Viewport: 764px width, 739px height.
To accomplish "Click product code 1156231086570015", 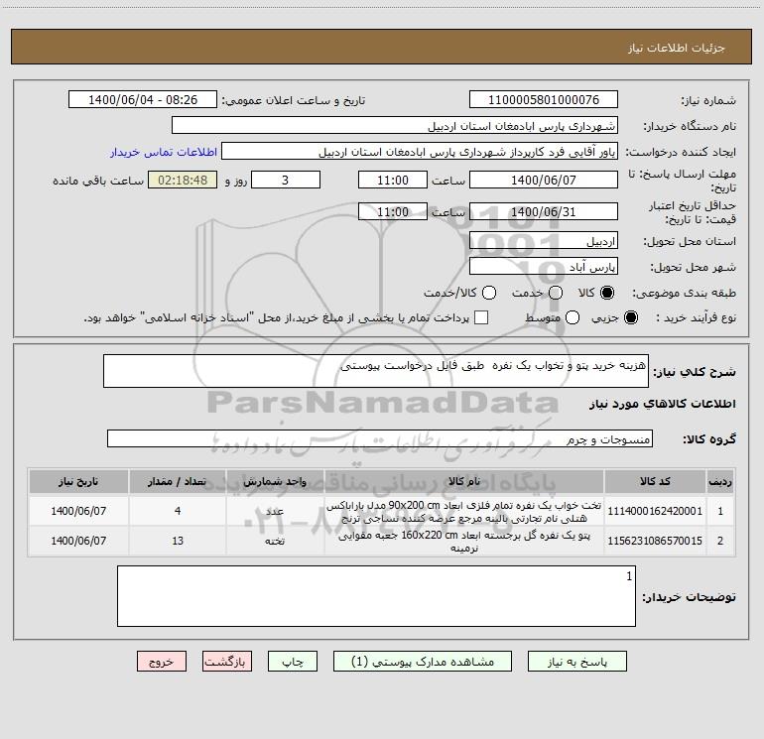I will [655, 541].
